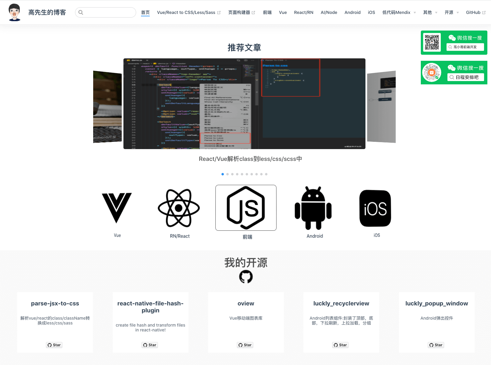Open Vue nav item in header
This screenshot has height=365, width=491.
283,12
